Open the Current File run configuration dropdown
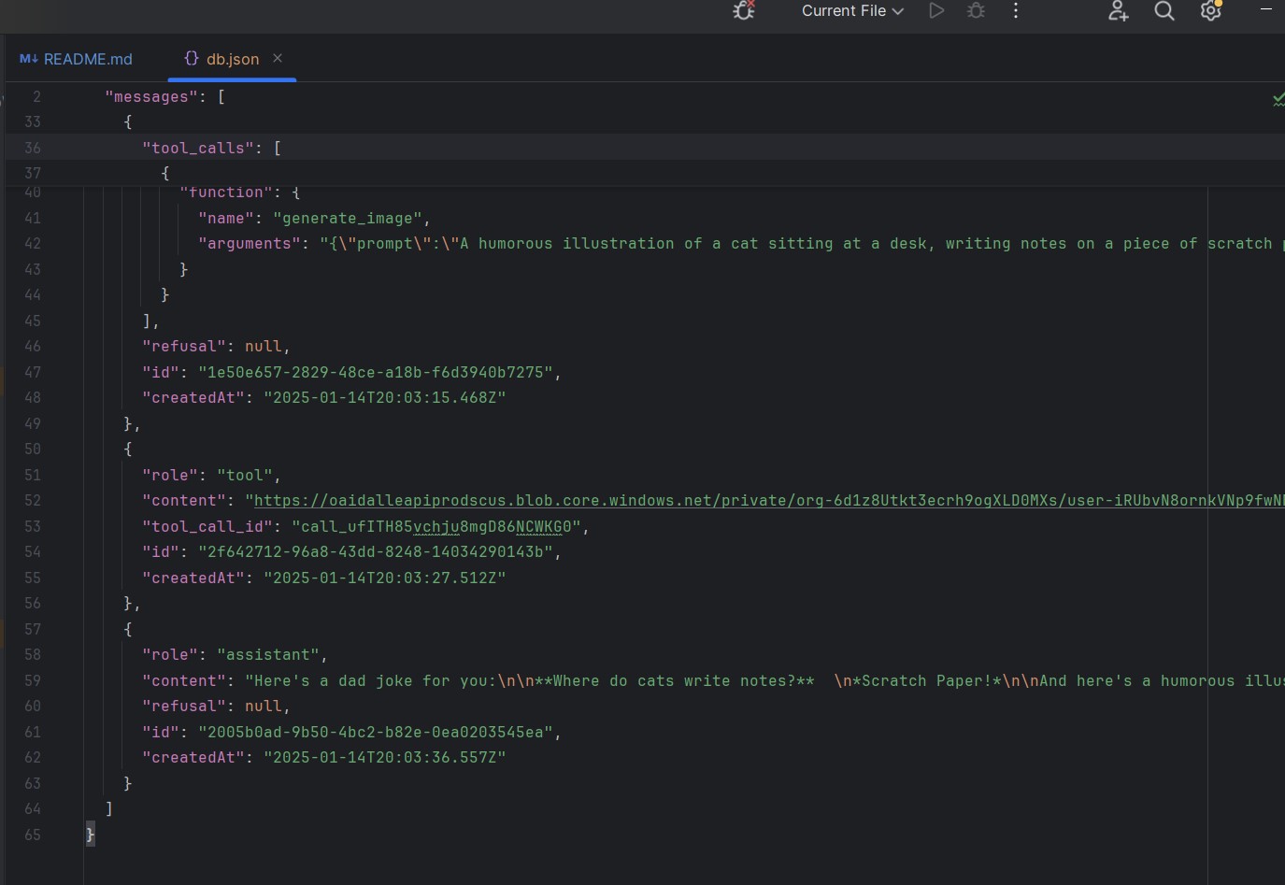 (852, 11)
